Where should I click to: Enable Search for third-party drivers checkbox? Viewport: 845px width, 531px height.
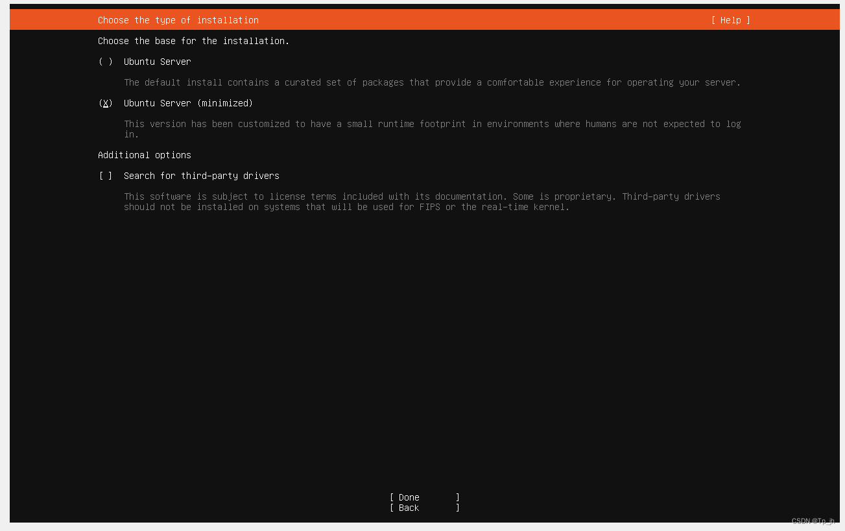(x=106, y=176)
